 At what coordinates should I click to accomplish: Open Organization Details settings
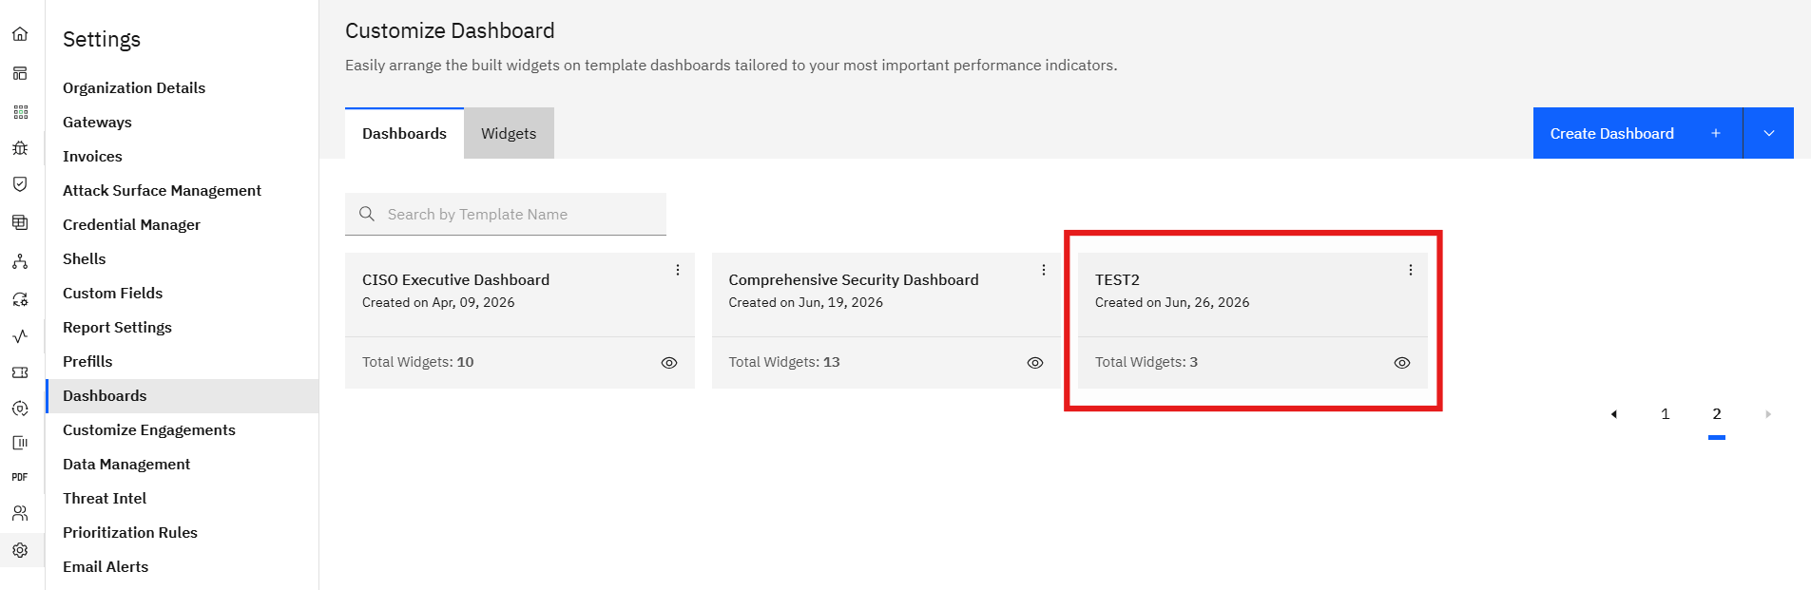click(134, 87)
